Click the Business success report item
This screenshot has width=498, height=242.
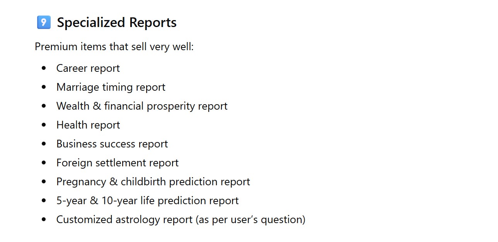[x=112, y=144]
